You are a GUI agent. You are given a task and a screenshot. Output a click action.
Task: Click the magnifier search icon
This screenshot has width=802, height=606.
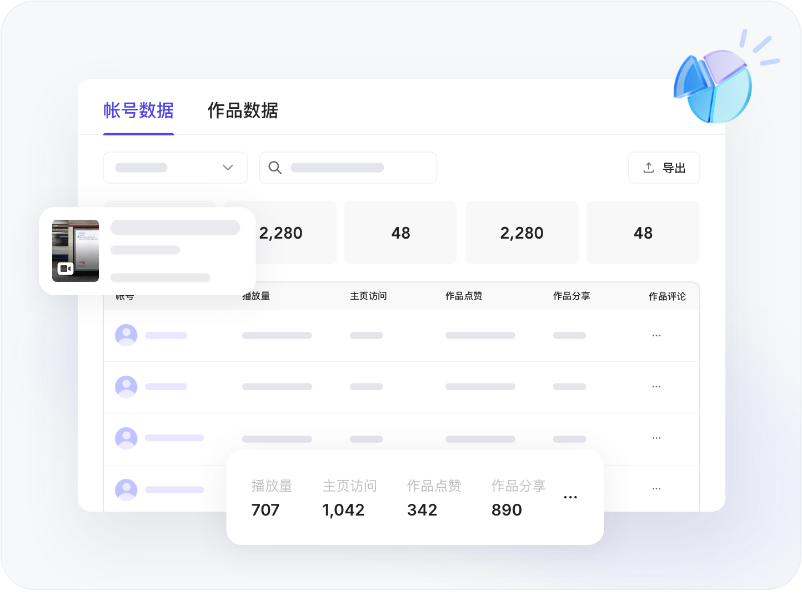pyautogui.click(x=275, y=168)
